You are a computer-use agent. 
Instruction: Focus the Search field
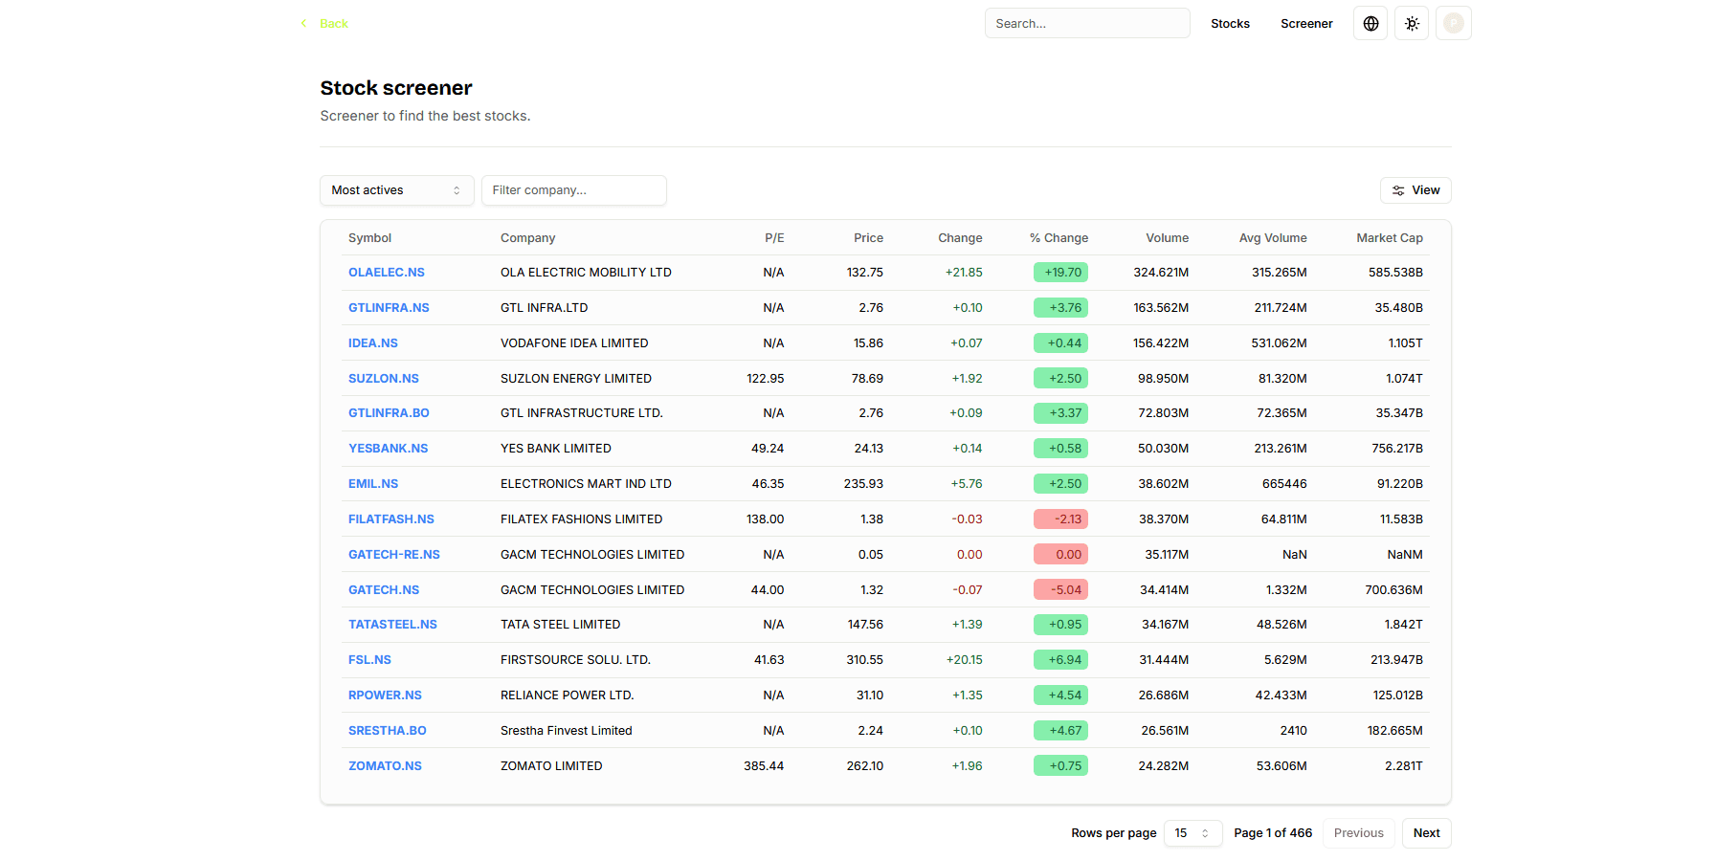pos(1087,23)
